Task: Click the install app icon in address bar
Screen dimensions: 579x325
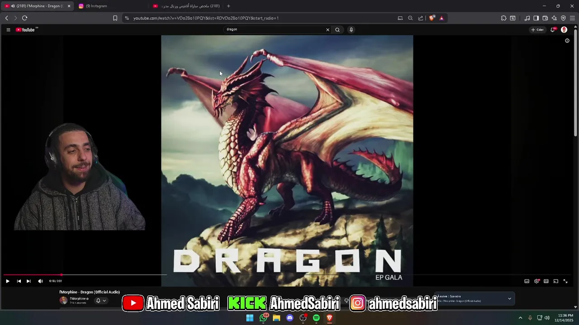Action: 400,18
